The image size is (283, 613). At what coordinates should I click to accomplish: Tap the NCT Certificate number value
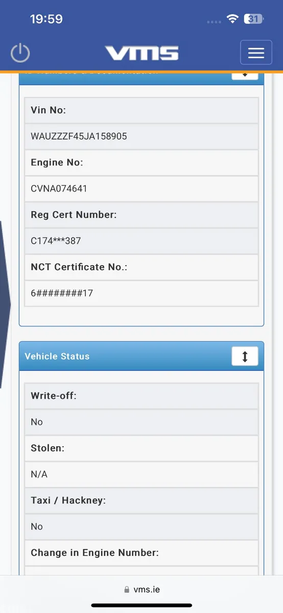62,293
